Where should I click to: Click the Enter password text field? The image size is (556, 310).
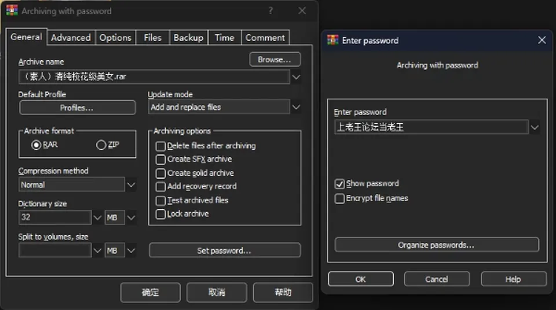coord(431,127)
